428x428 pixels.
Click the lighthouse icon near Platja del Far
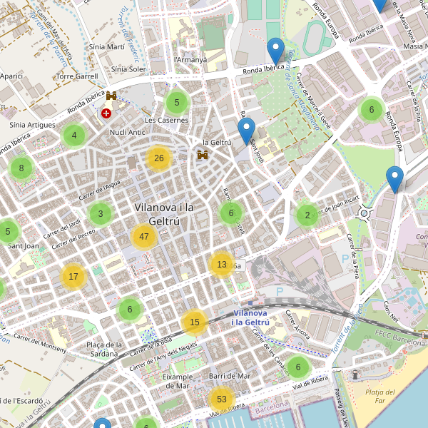coord(355,375)
